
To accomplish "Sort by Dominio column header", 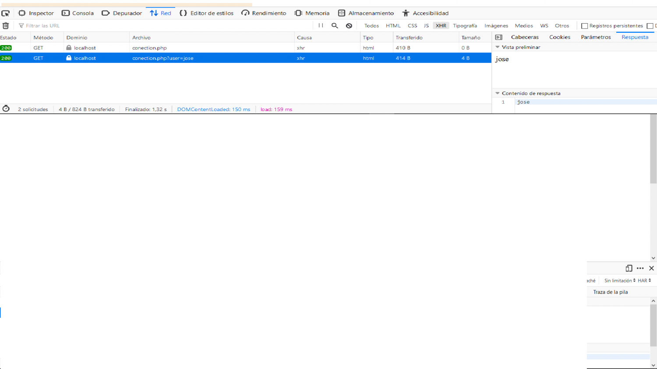I will tap(96, 38).
